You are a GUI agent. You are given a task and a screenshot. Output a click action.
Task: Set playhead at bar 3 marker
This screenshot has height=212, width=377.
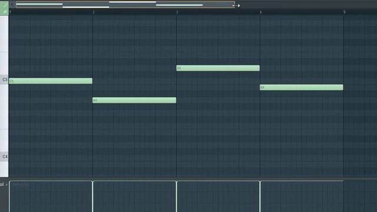click(177, 12)
